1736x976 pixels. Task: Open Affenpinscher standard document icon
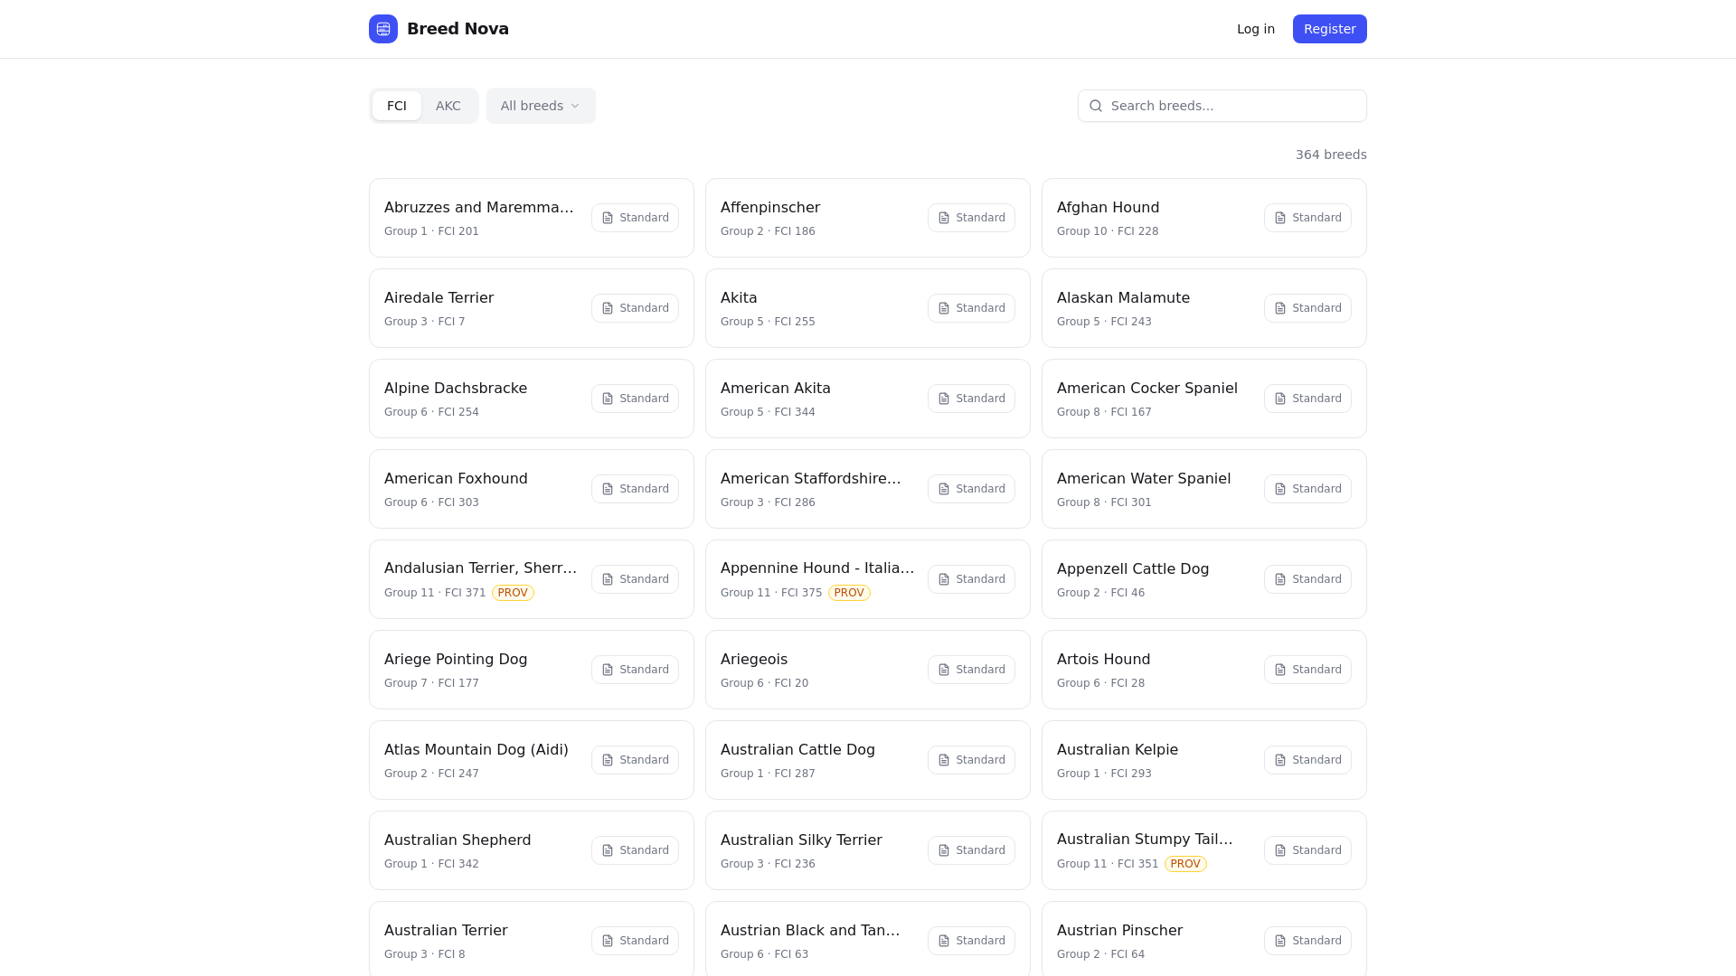click(x=944, y=218)
